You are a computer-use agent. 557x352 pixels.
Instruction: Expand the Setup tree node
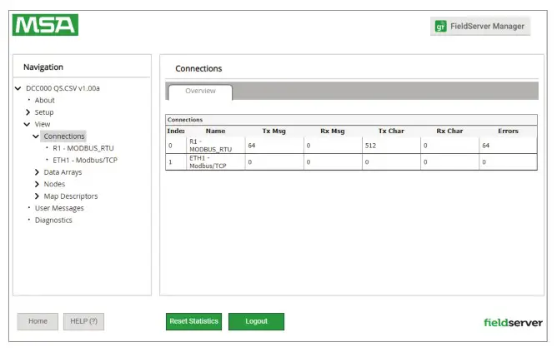pos(28,112)
